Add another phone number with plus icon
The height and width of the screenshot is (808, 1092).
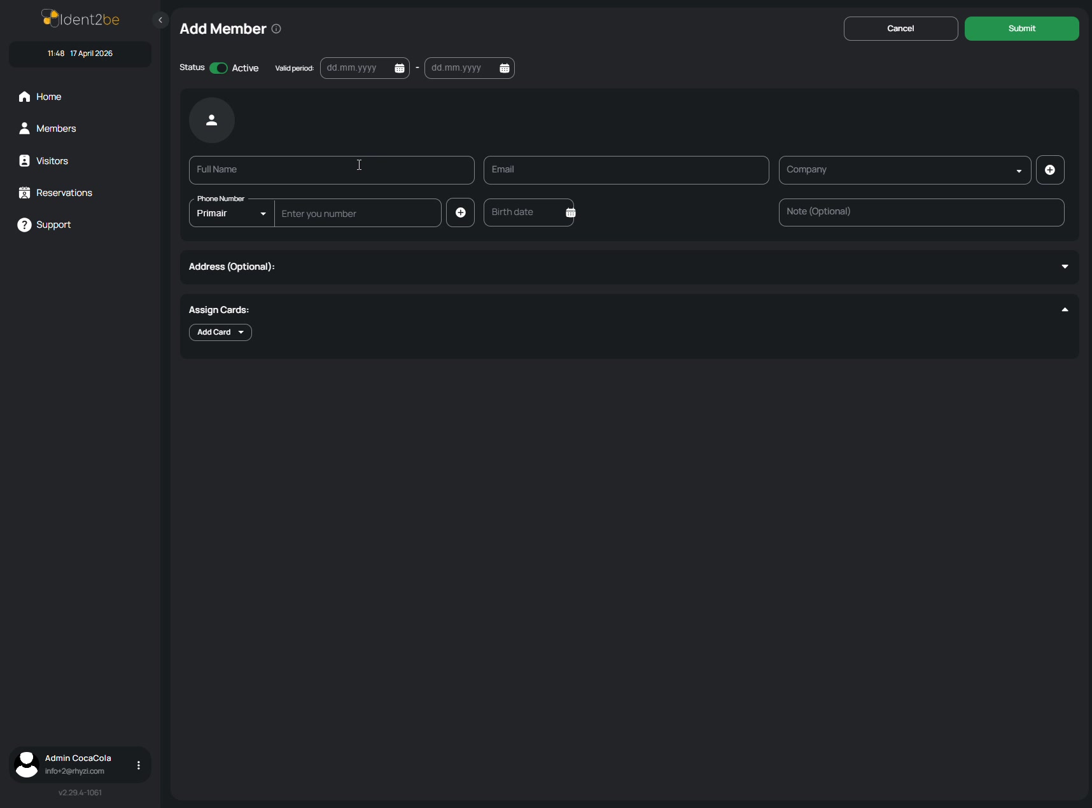(x=460, y=212)
